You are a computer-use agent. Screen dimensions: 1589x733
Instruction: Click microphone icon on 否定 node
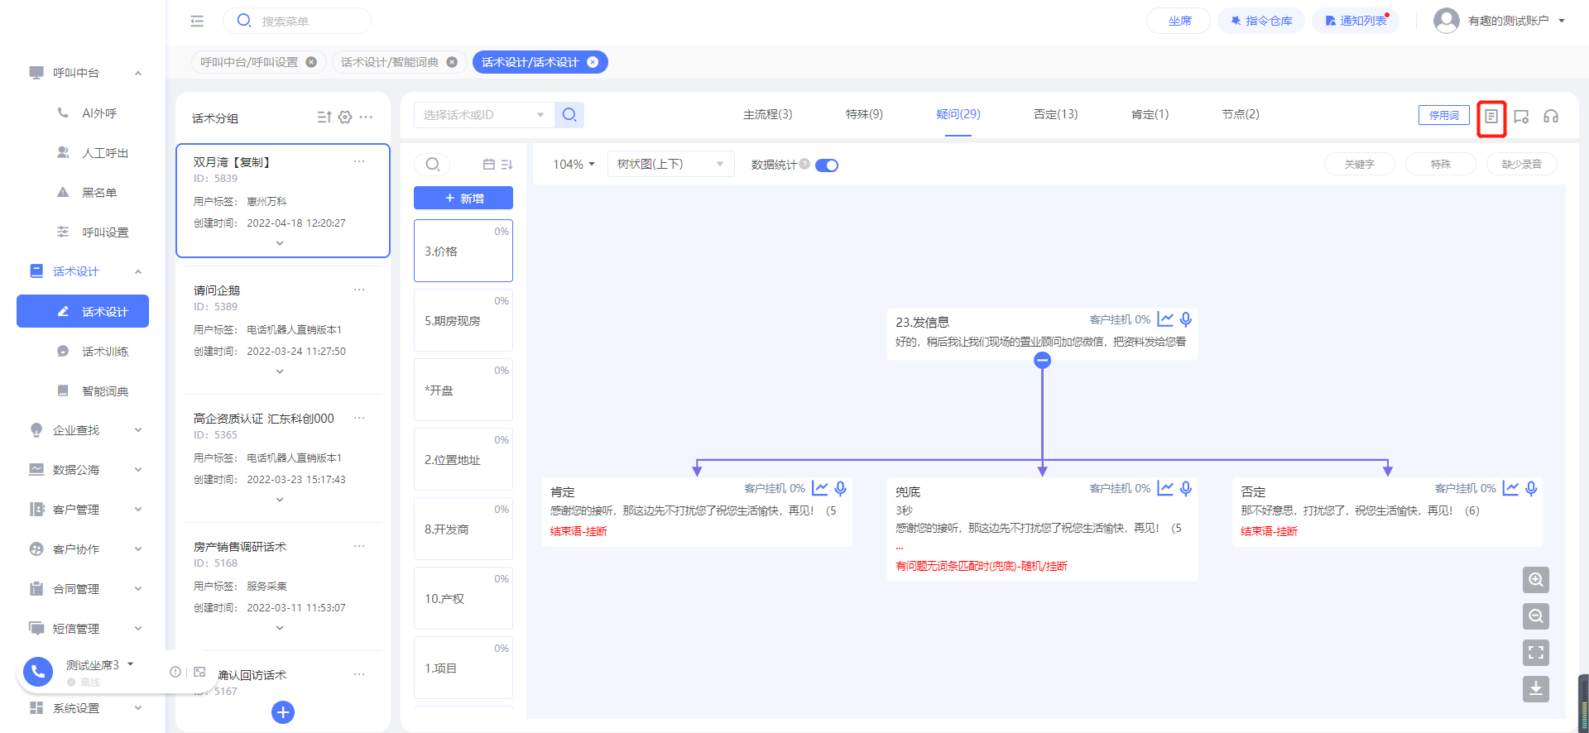[1531, 489]
